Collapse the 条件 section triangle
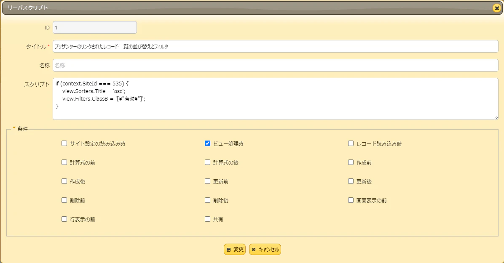This screenshot has width=504, height=263. pyautogui.click(x=14, y=128)
